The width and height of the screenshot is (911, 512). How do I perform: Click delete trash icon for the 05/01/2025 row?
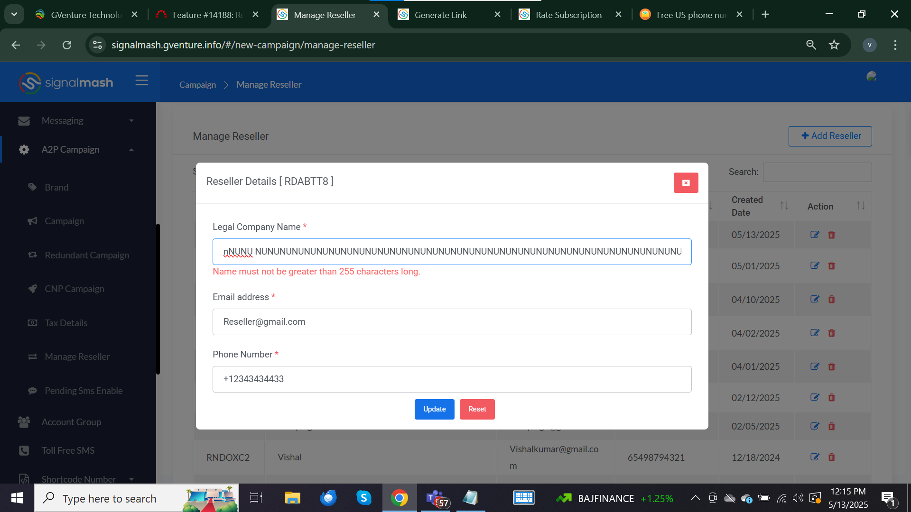831,266
